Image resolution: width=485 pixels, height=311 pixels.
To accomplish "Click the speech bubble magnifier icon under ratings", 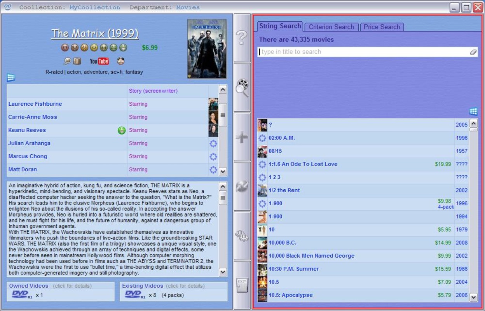I will (x=68, y=61).
